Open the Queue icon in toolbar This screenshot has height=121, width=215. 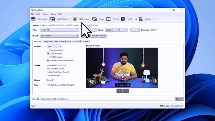pos(94,19)
